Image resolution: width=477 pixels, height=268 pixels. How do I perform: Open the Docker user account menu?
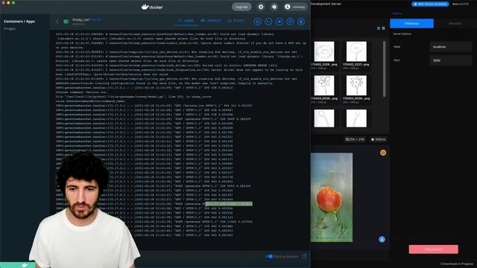295,7
